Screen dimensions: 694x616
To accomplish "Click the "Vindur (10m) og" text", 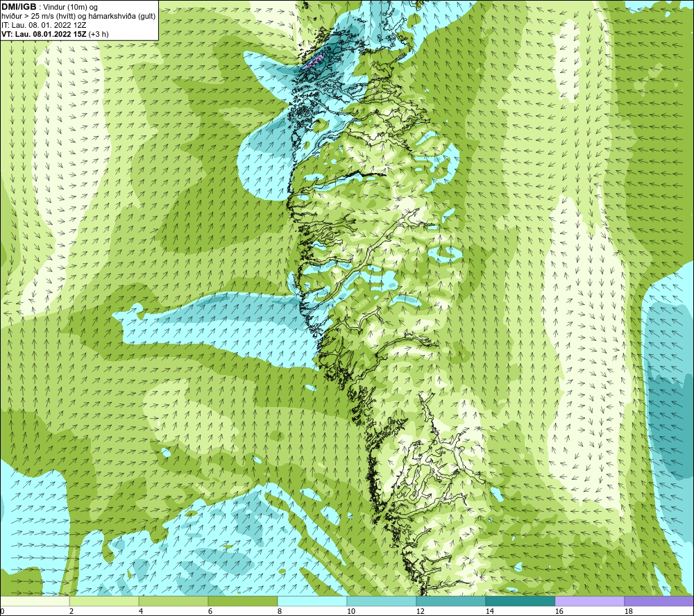I will [x=71, y=8].
